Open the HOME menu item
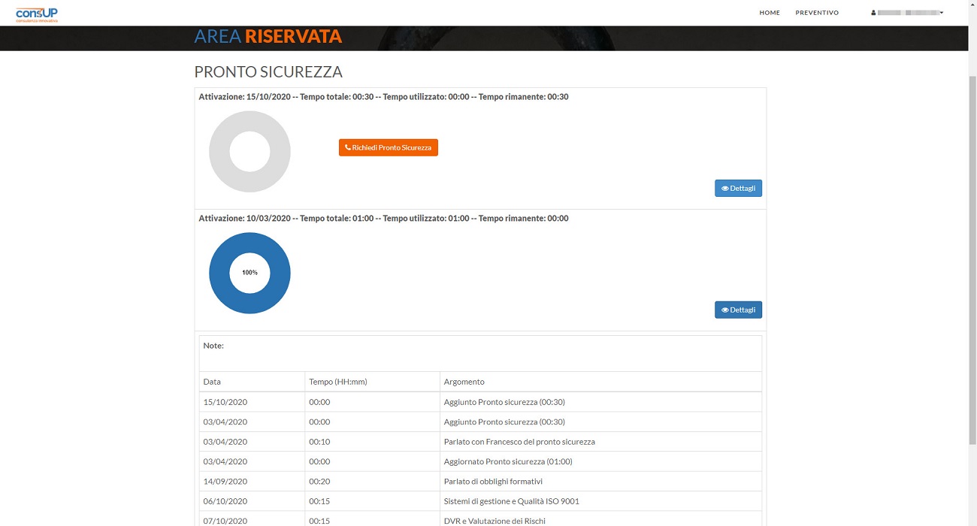 pos(770,13)
